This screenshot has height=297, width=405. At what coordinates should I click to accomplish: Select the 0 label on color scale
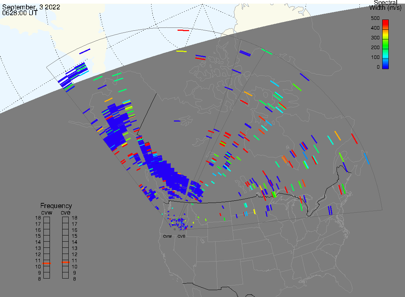pyautogui.click(x=378, y=67)
